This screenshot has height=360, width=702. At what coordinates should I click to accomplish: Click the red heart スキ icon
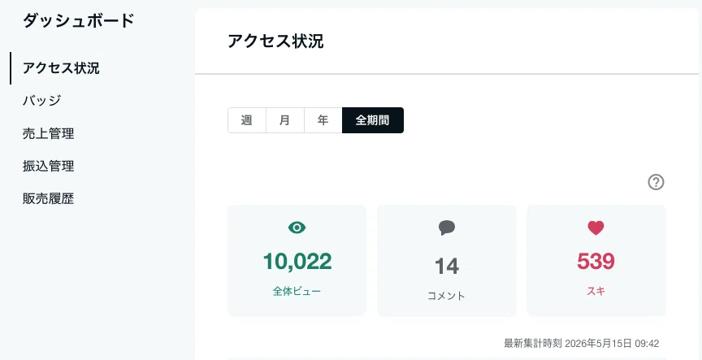click(x=596, y=228)
